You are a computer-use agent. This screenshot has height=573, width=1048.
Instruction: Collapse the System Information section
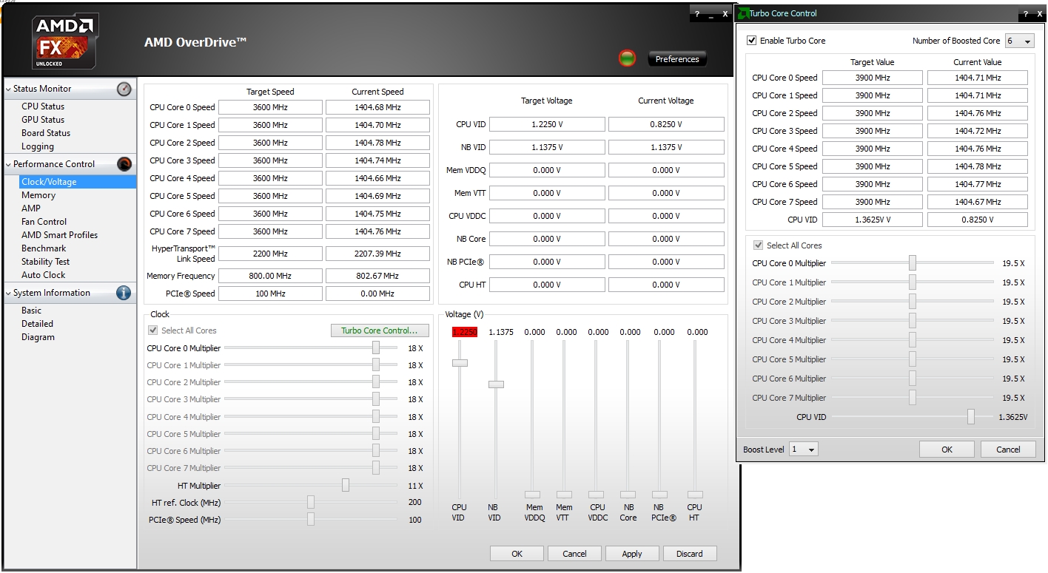pos(8,293)
